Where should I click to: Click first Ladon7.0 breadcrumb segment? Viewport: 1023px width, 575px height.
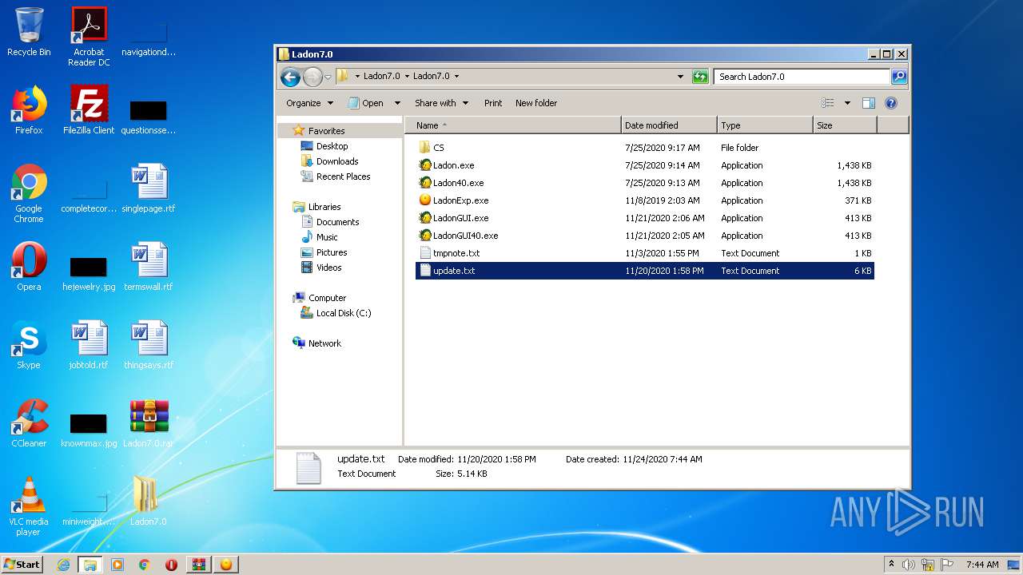tap(381, 77)
